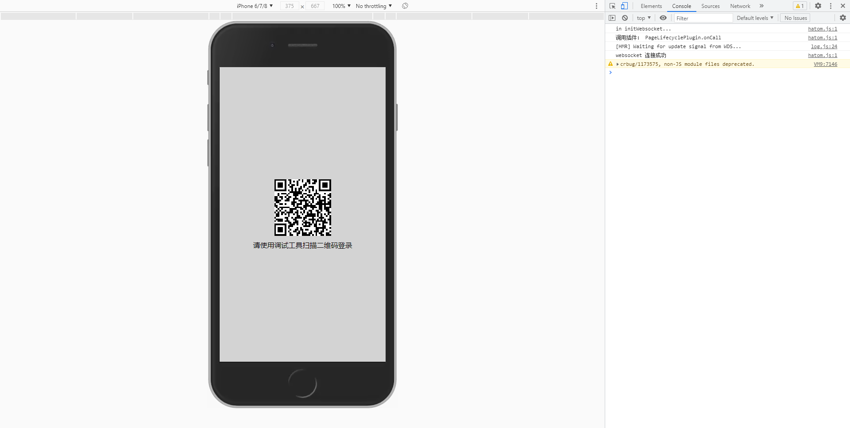Open the log.js:24 source link
This screenshot has height=428, width=850.
click(x=824, y=46)
